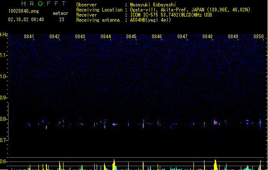This screenshot has height=170, width=268.
Task: Click the 1.0 kHz axis label
Action: tap(3, 76)
